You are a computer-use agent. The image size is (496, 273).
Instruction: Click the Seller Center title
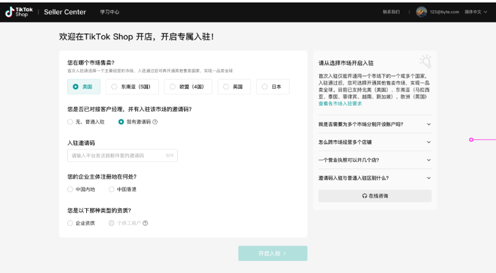[65, 12]
